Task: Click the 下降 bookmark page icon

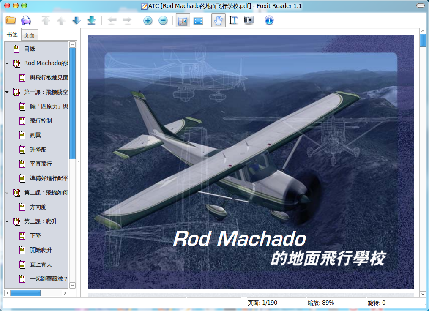Action: coord(22,235)
